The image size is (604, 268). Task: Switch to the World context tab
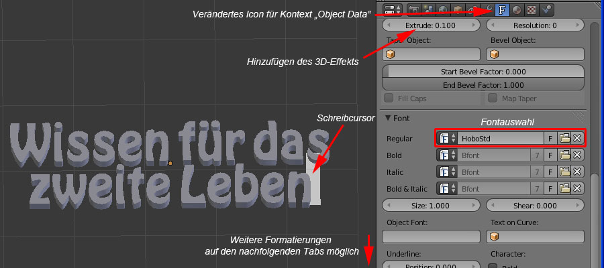[443, 10]
